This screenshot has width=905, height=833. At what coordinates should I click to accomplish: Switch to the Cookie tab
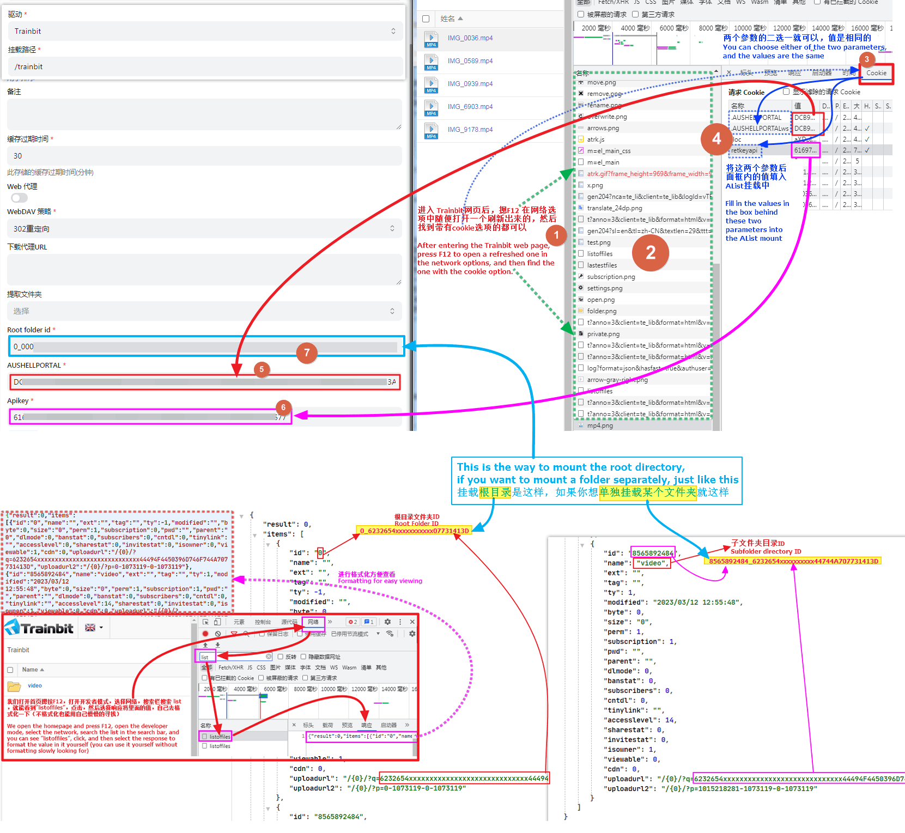pos(876,73)
